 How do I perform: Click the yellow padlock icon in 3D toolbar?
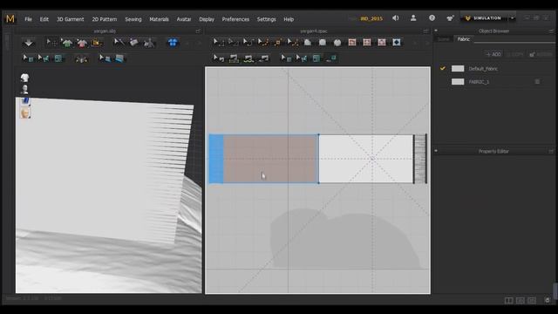(x=97, y=43)
